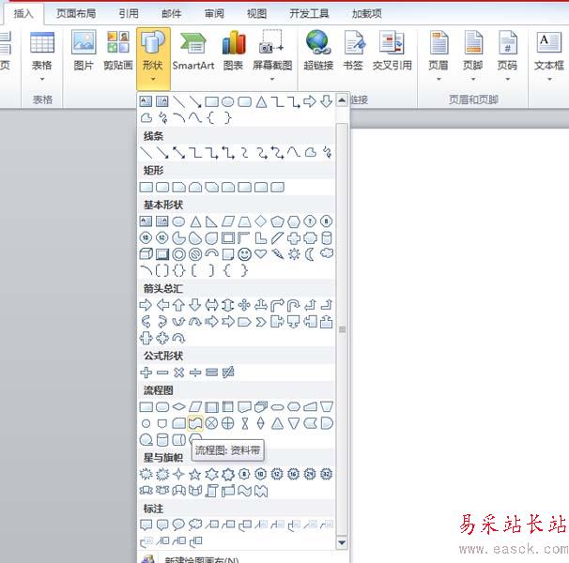The width and height of the screenshot is (569, 563).
Task: Select the right arrow in 箭头总汇
Action: [146, 305]
